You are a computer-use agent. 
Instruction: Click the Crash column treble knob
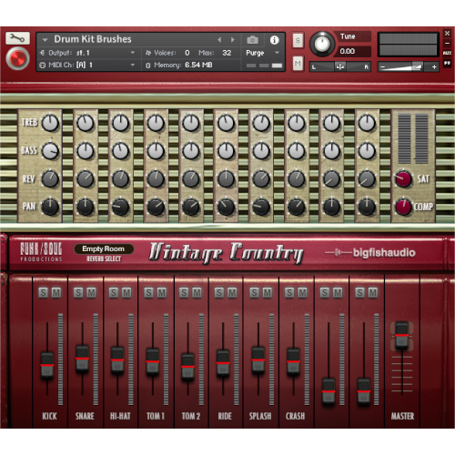coord(297,123)
